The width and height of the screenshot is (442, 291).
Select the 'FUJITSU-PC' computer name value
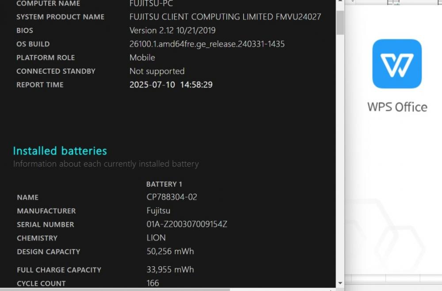coord(151,4)
